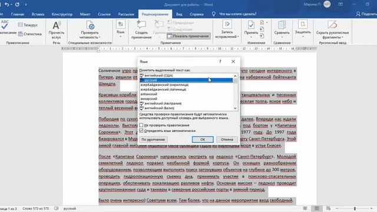
Task: Click the proofing book icon in the status bar
Action: coord(57,208)
